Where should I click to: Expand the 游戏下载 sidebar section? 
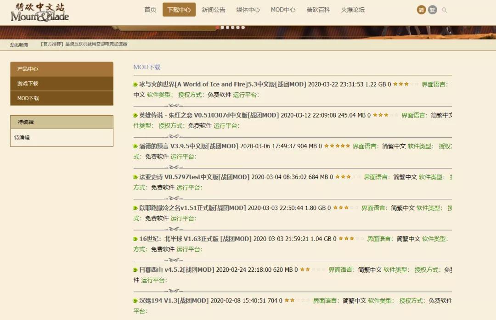tap(62, 84)
